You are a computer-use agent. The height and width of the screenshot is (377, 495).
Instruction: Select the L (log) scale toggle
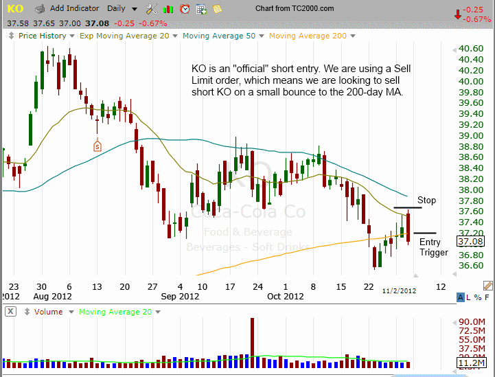click(468, 297)
